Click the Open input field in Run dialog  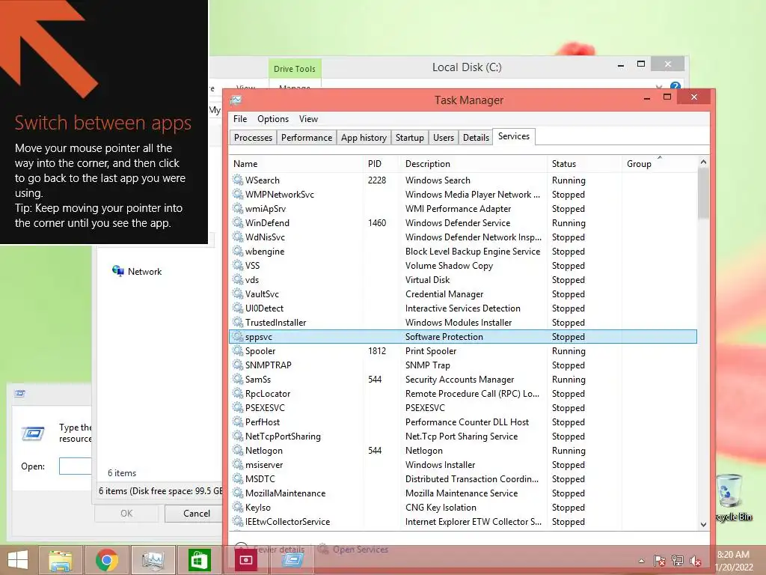click(x=76, y=466)
